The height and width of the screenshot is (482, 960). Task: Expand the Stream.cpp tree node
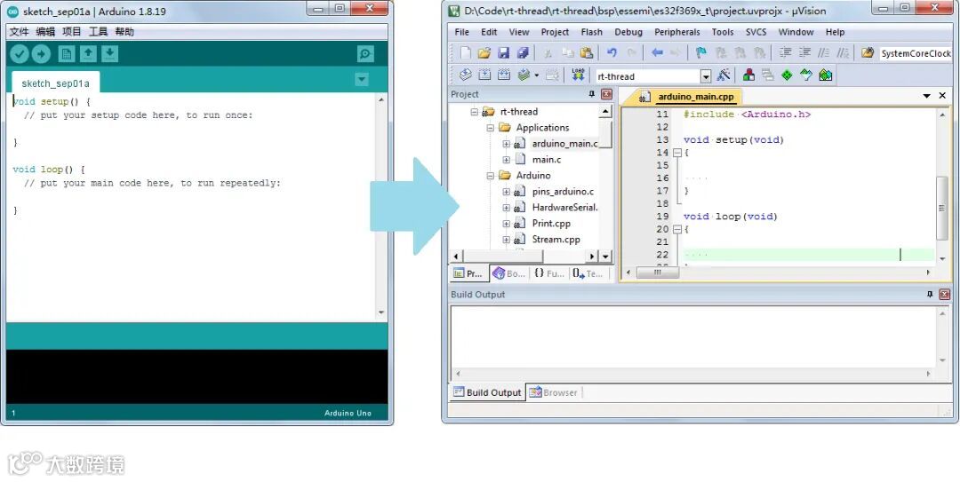506,239
